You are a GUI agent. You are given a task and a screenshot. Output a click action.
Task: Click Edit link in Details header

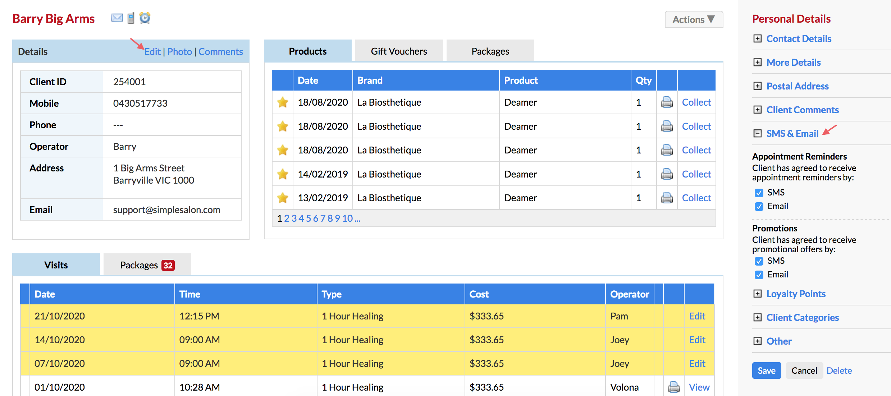152,52
